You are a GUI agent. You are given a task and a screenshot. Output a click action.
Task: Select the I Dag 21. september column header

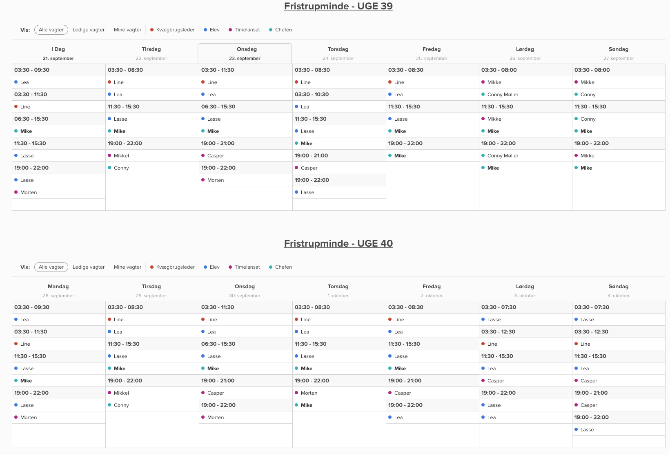point(58,53)
